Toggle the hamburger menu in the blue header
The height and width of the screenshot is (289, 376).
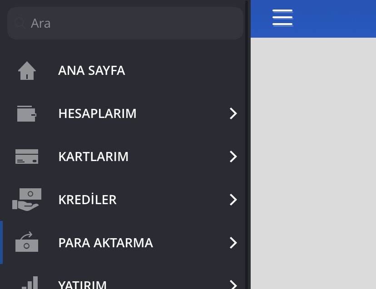[282, 18]
